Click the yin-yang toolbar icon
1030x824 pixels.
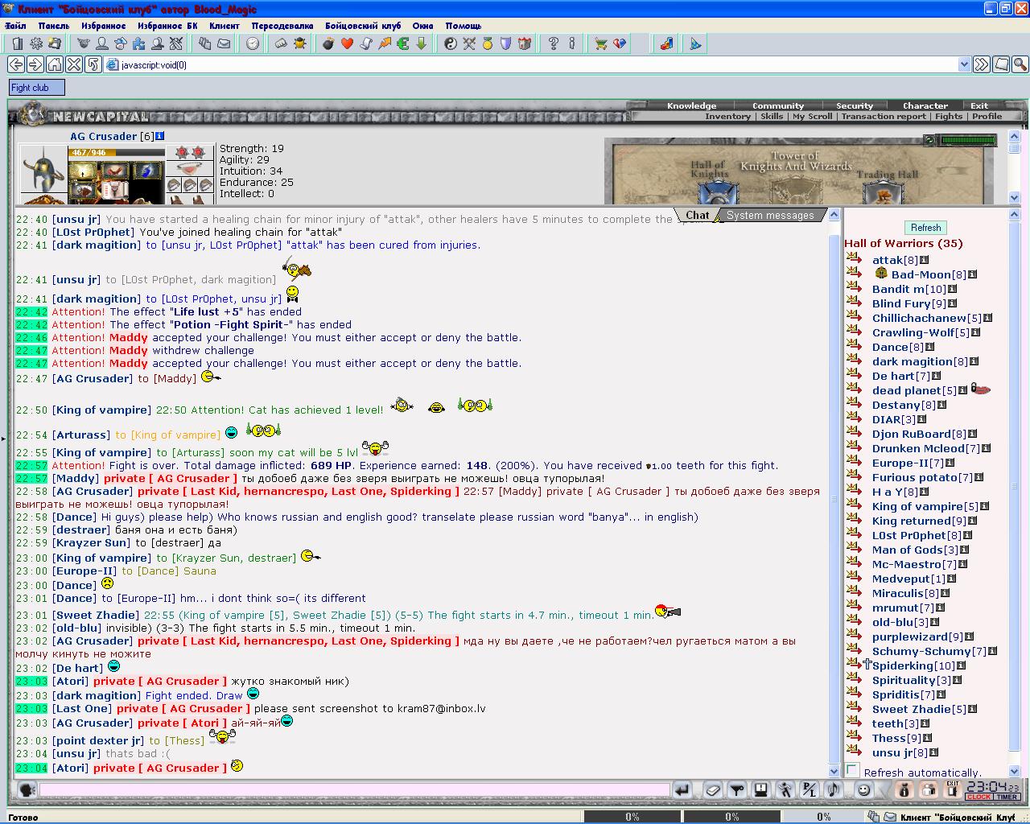450,43
